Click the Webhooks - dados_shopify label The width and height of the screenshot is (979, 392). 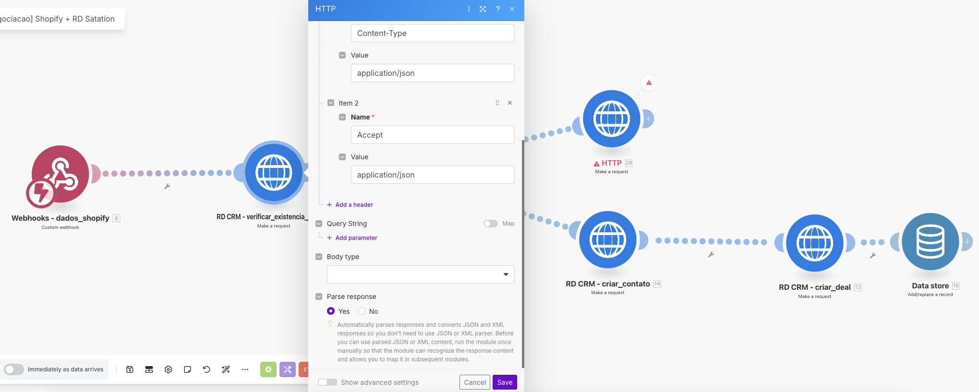click(60, 218)
